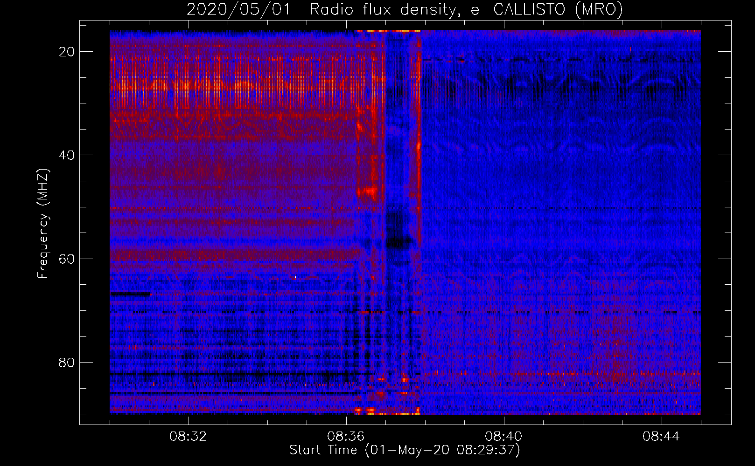Image resolution: width=755 pixels, height=466 pixels.
Task: Click the '08:32' time tick label
Action: 188,437
